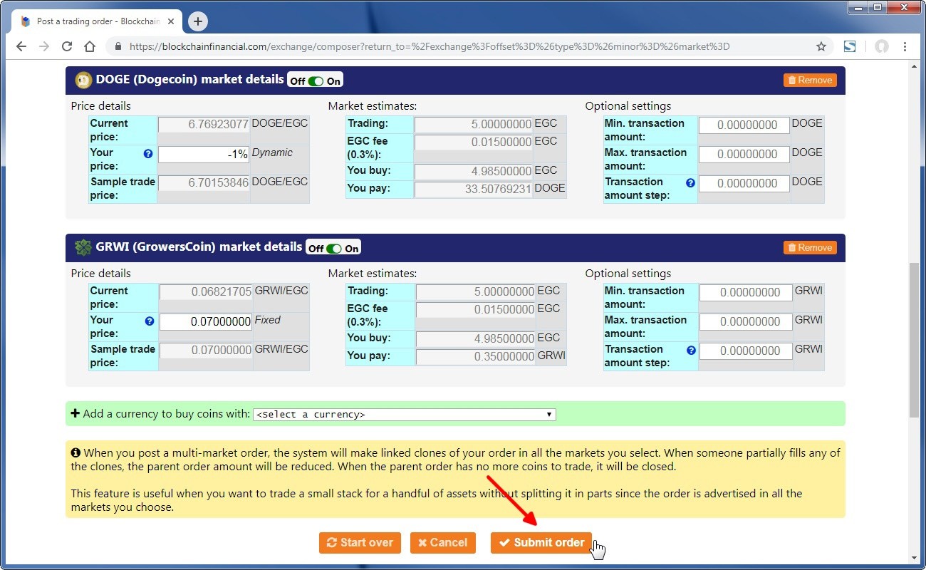Click help icon beside GRWI Your price
This screenshot has height=570, width=926.
(149, 321)
